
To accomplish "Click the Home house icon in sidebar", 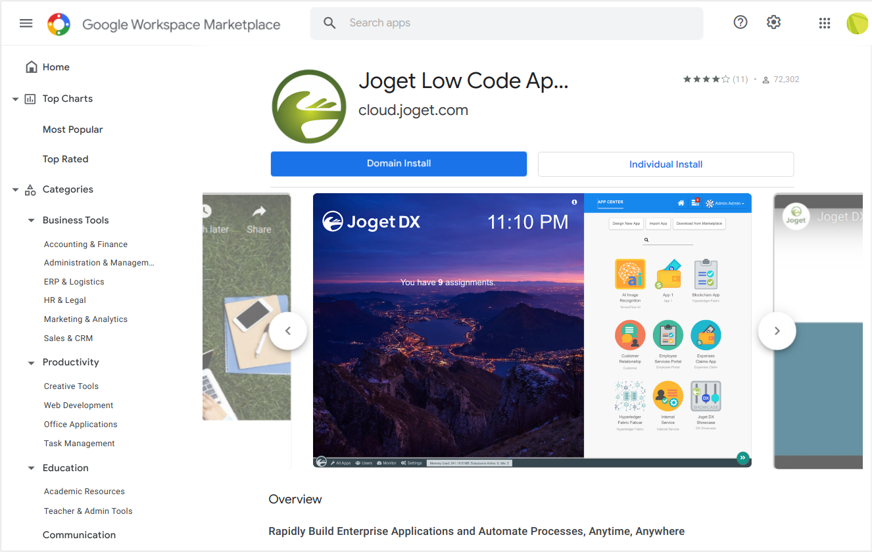I will (x=31, y=67).
